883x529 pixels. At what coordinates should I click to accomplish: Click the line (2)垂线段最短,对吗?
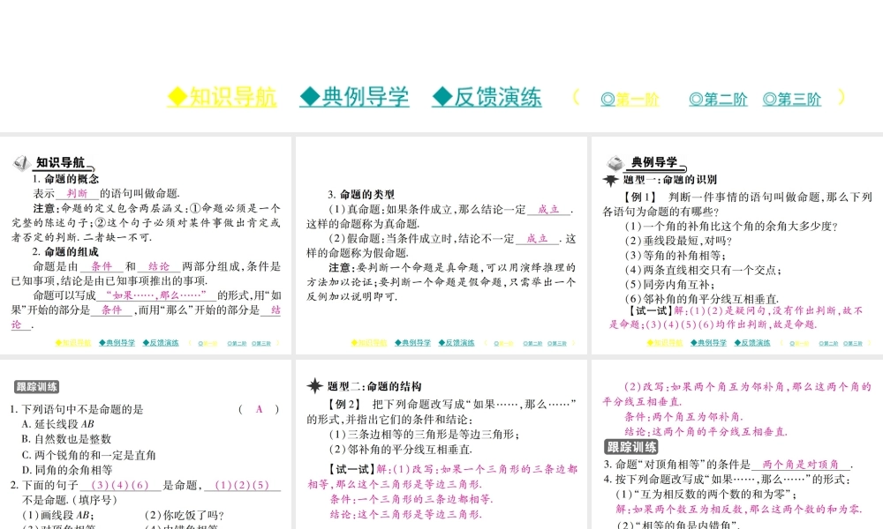[x=678, y=241]
